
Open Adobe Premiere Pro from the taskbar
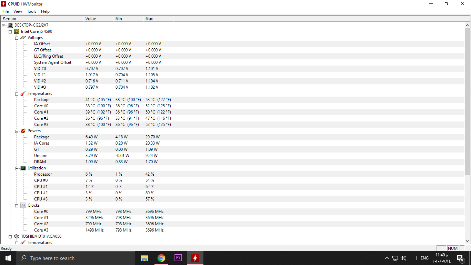[178, 258]
